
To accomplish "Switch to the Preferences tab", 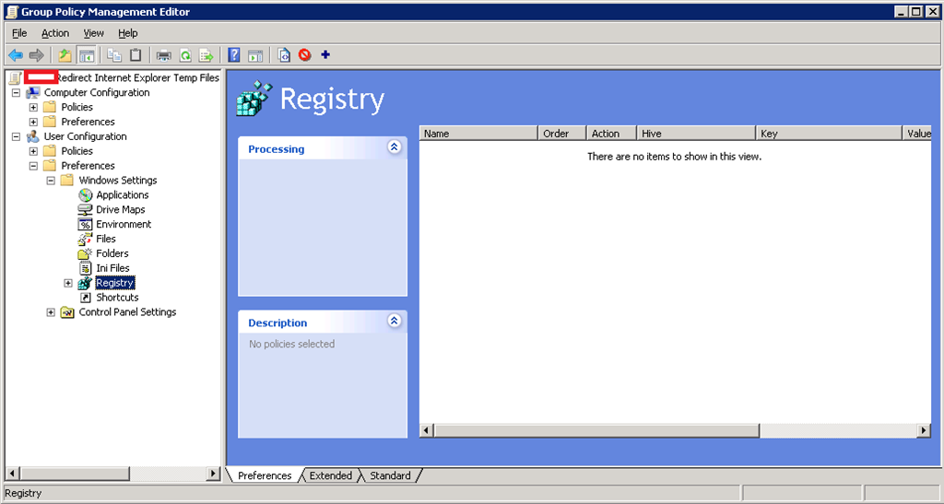I will (x=265, y=475).
